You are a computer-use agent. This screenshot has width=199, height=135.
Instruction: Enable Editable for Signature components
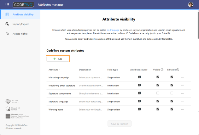172,93
